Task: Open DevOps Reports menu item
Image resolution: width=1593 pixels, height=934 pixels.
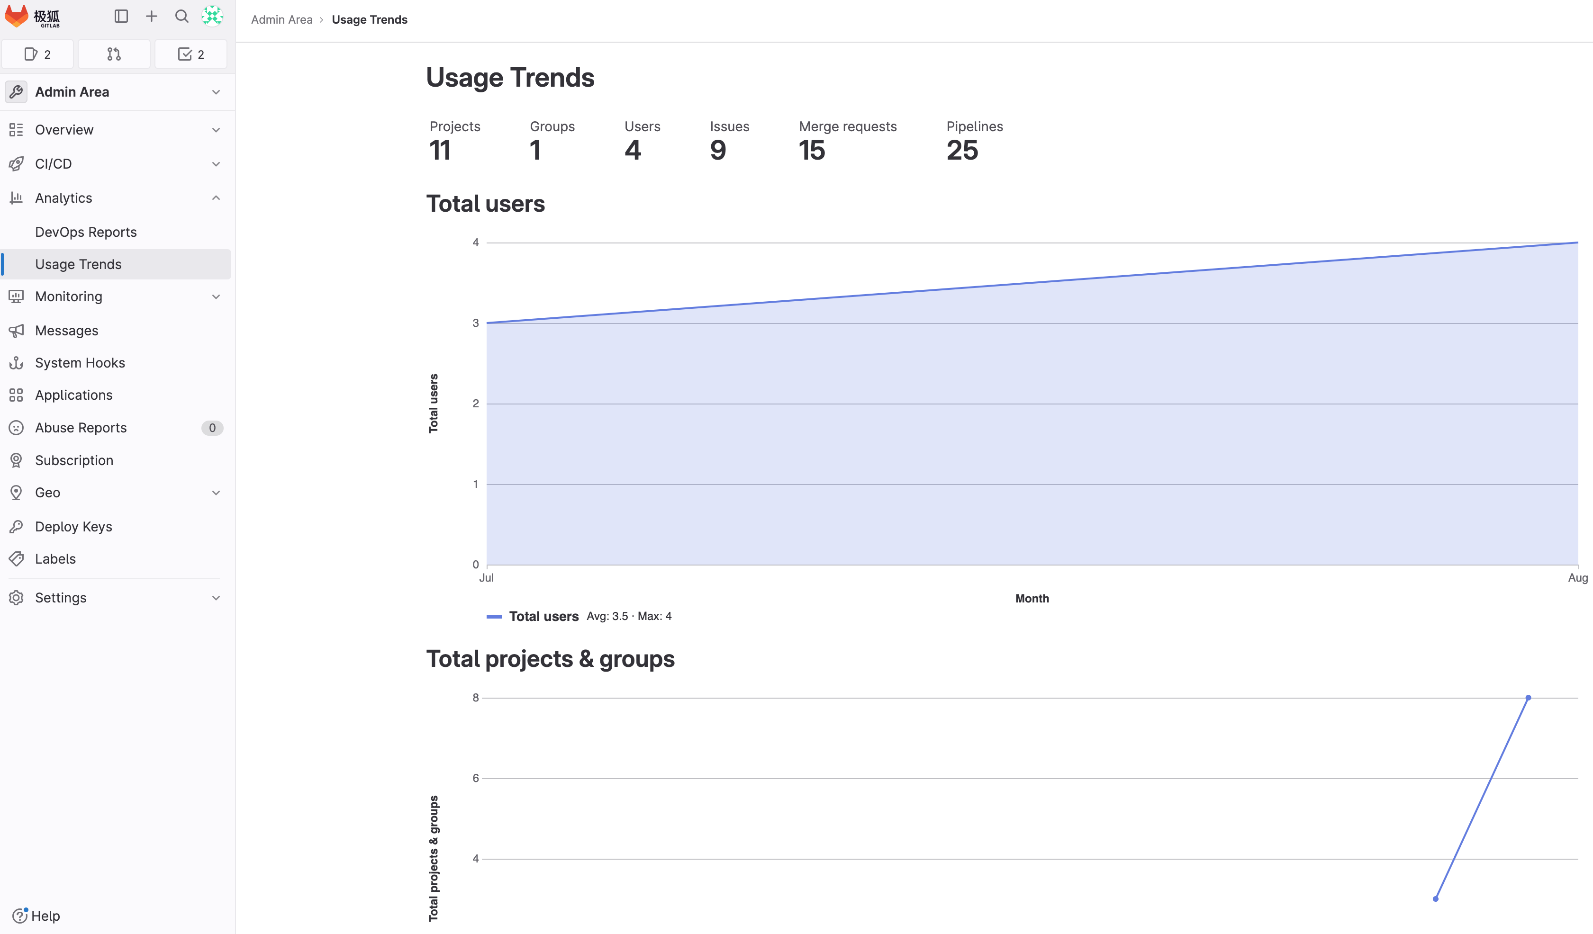Action: coord(86,232)
